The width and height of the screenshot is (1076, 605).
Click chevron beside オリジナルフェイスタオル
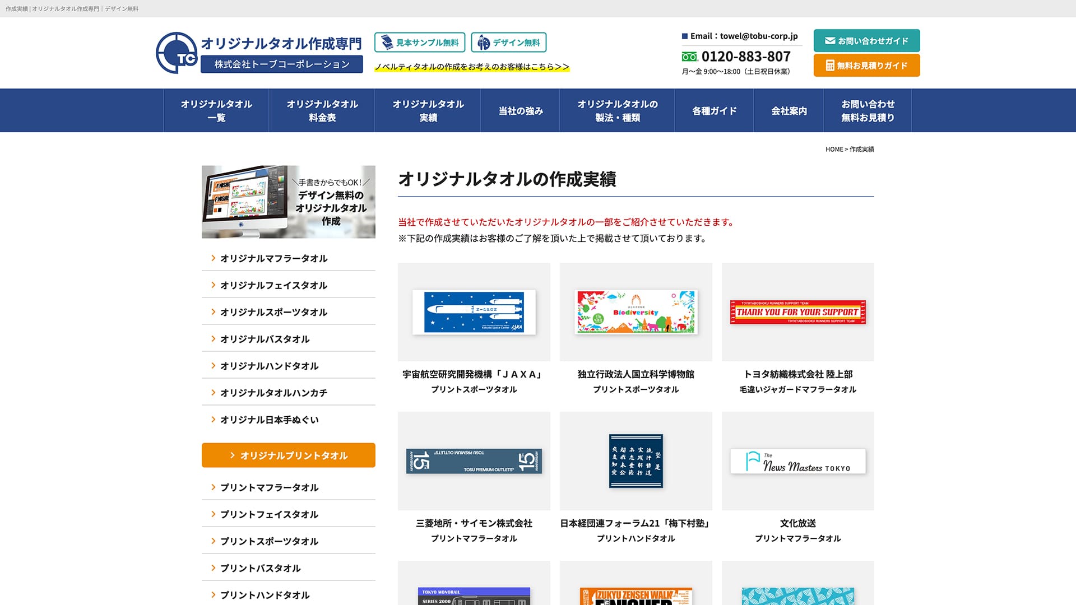[213, 285]
